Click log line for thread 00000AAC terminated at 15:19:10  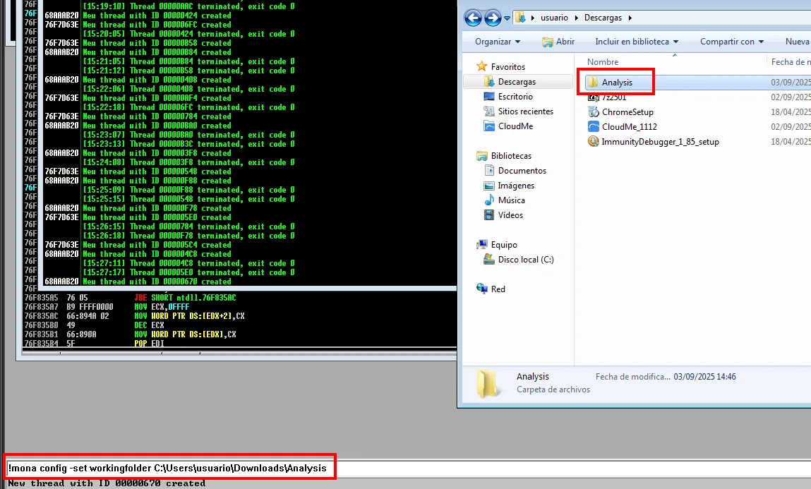tap(188, 6)
